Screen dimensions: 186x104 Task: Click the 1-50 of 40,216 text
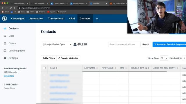pos(175,58)
